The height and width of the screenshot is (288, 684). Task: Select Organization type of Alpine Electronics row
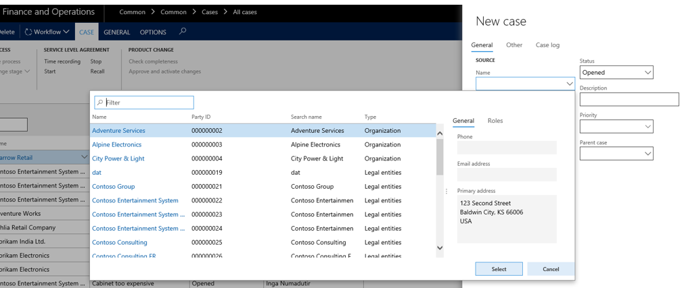(x=382, y=144)
